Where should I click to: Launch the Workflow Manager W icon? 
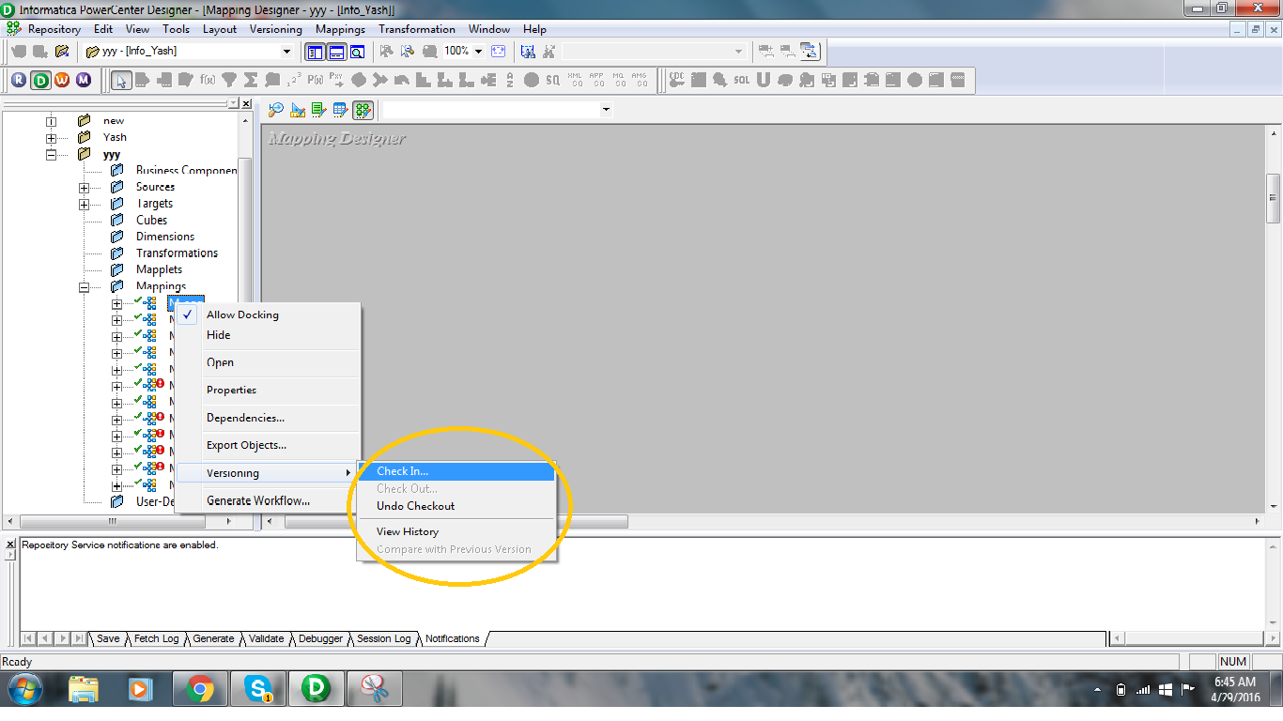coord(62,80)
